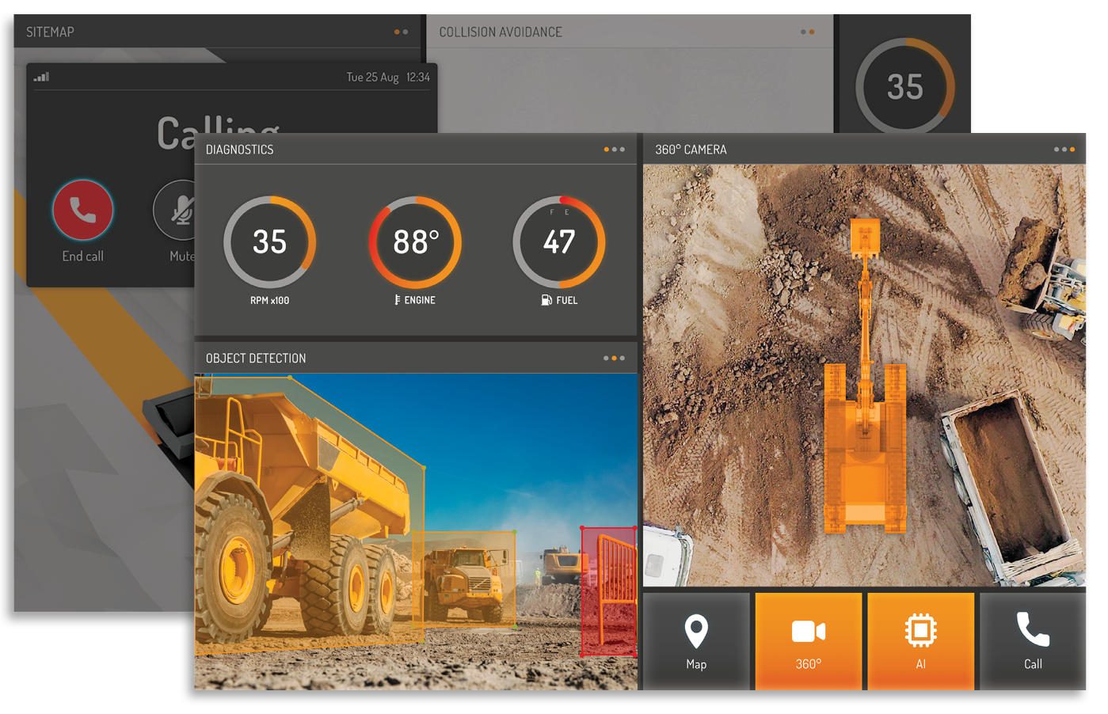Open Object Detection panel options dots
Viewport: 1108px width, 714px height.
tap(614, 359)
